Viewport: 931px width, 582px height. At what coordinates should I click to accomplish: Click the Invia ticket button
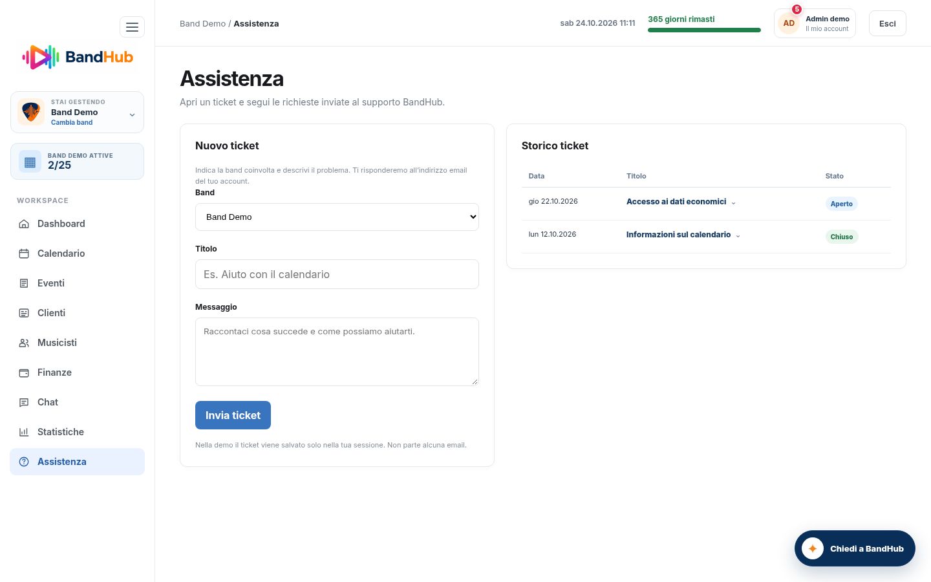233,415
